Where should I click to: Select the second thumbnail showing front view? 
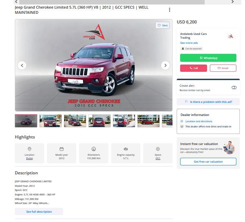50,121
